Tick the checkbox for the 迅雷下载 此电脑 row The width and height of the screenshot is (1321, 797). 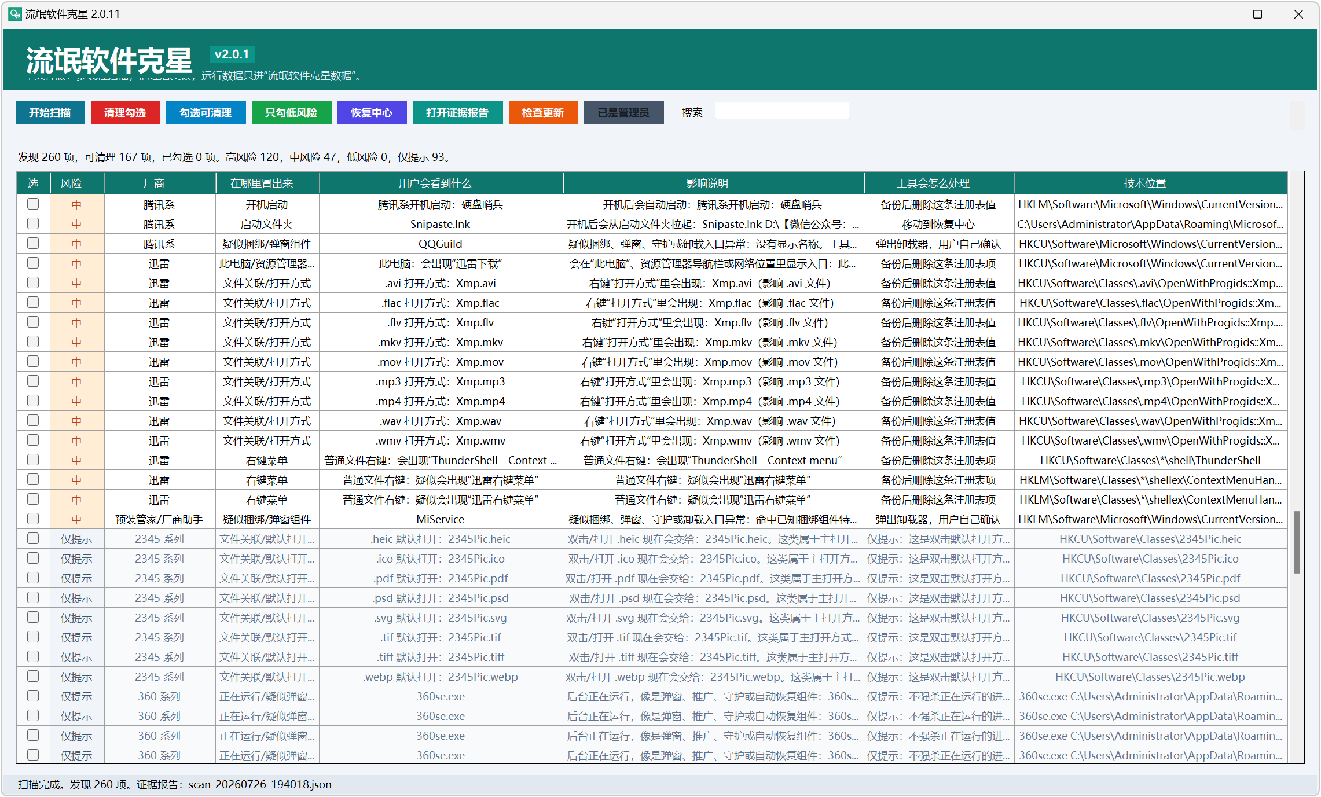click(33, 263)
